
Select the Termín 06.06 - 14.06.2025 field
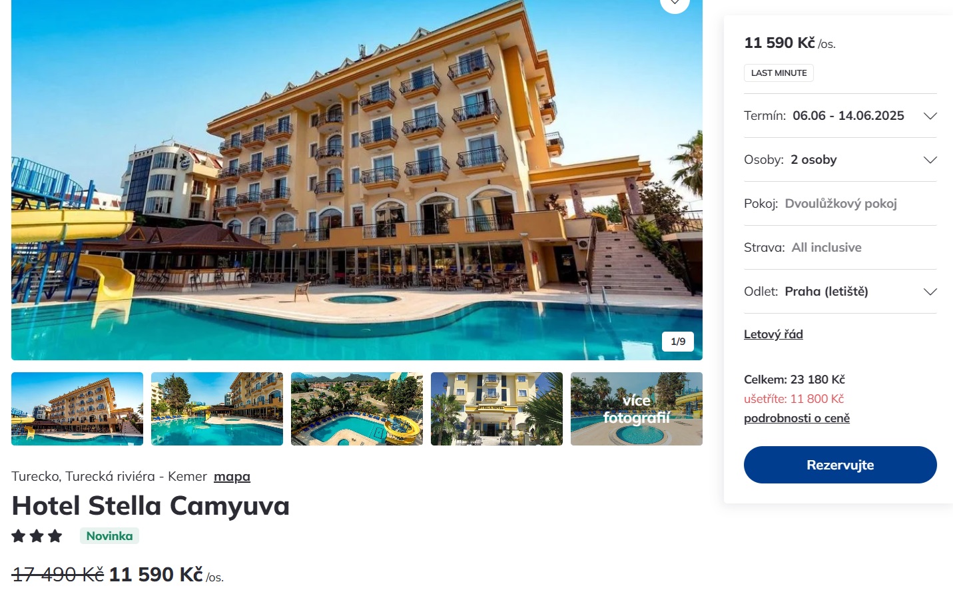[840, 116]
